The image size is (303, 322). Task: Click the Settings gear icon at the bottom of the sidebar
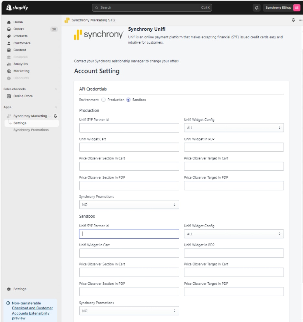pos(9,289)
